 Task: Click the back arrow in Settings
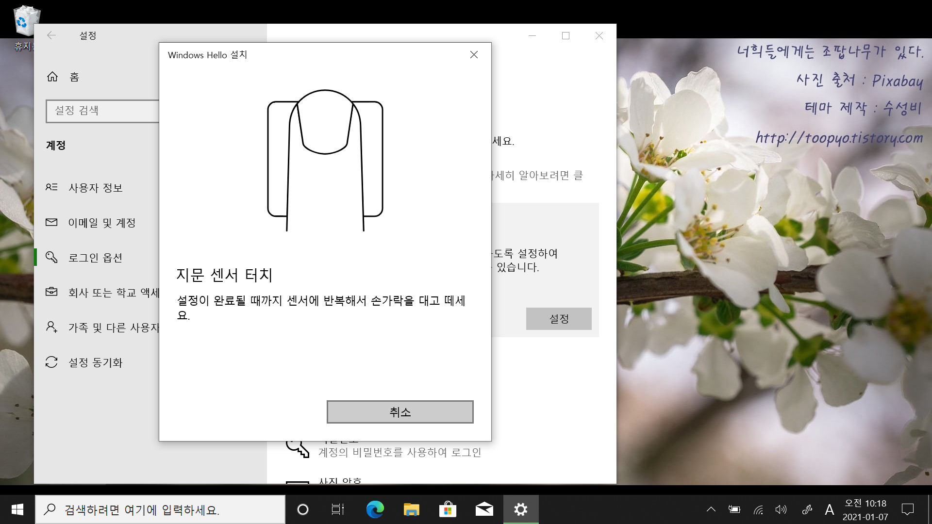(x=51, y=35)
